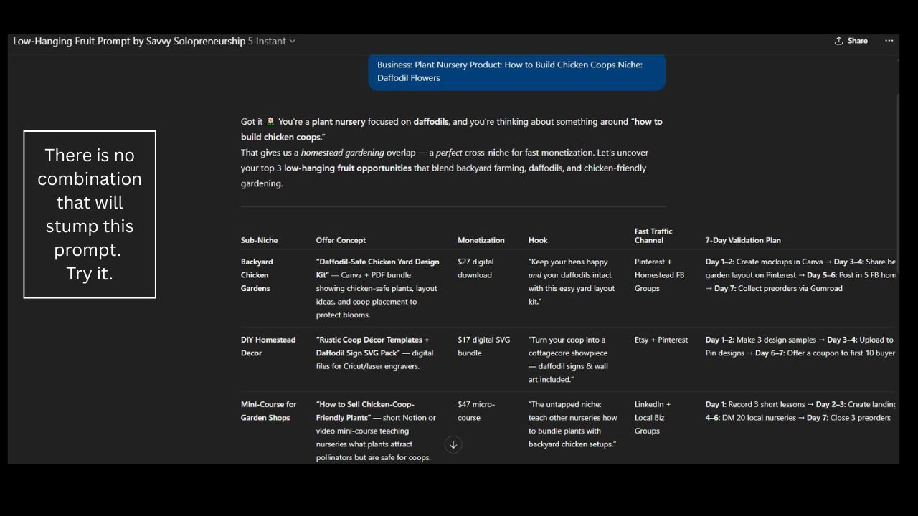Select the 'Backyard Chicken Gardens' sub-niche cell
918x516 pixels.
click(257, 275)
